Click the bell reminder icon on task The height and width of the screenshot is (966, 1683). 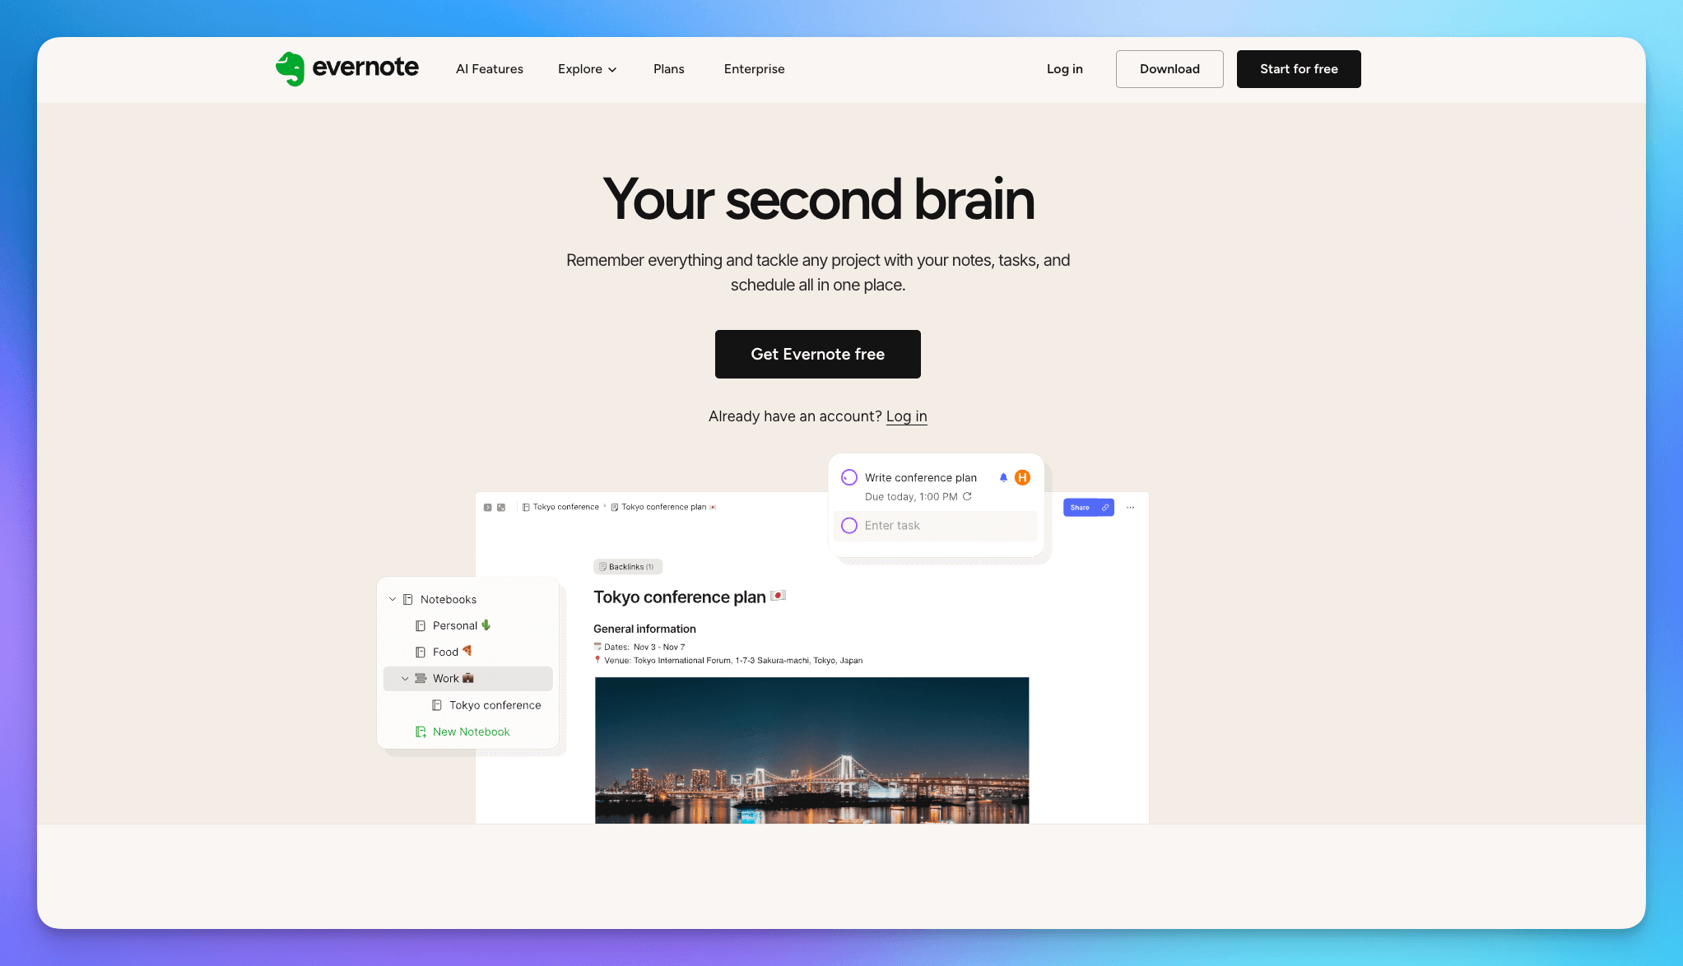(x=1003, y=477)
